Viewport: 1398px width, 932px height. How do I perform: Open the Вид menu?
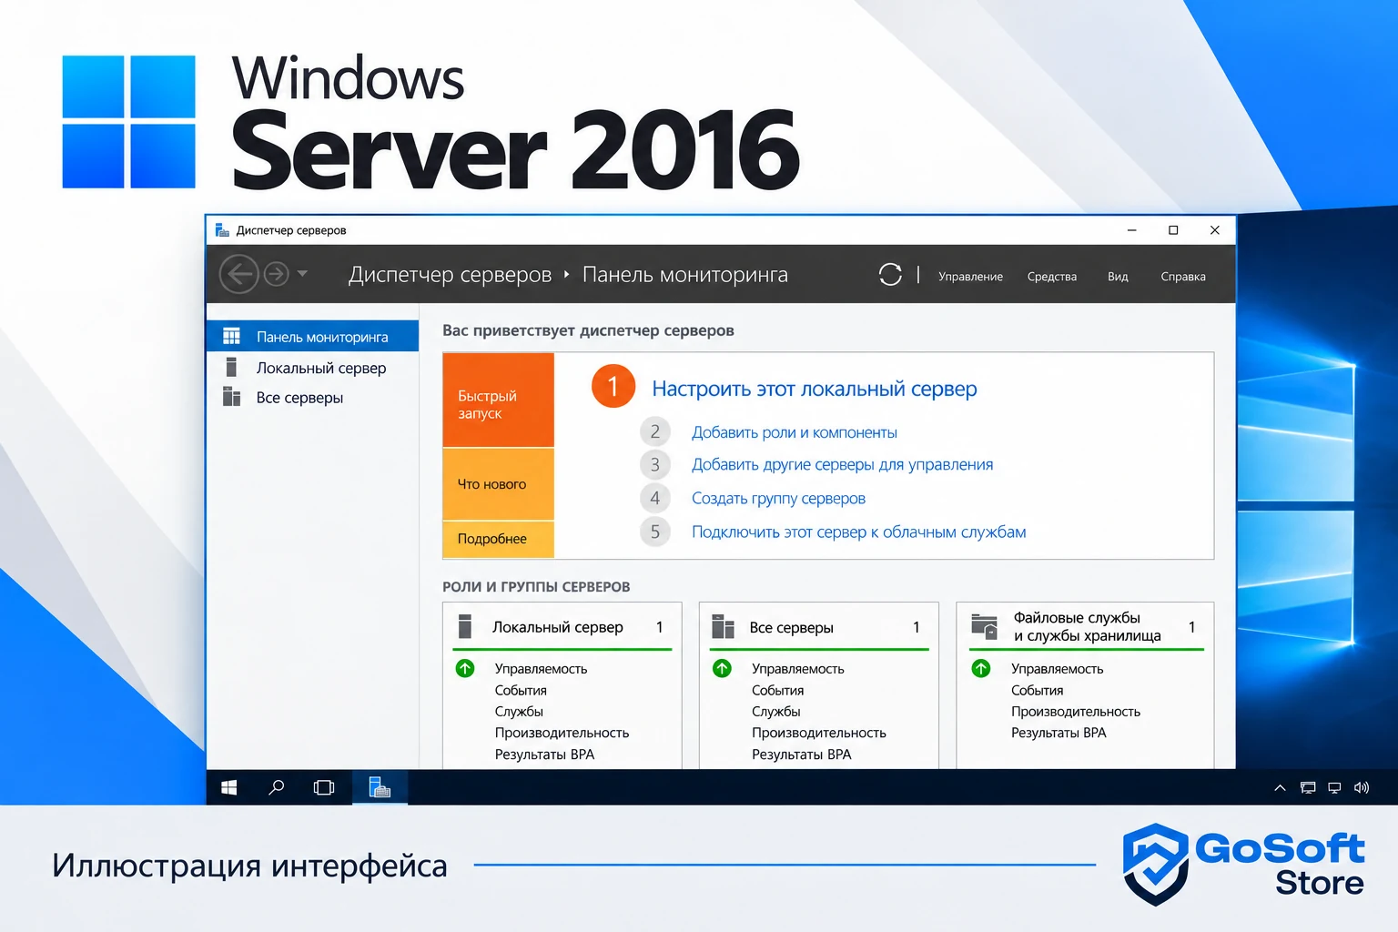coord(1118,277)
